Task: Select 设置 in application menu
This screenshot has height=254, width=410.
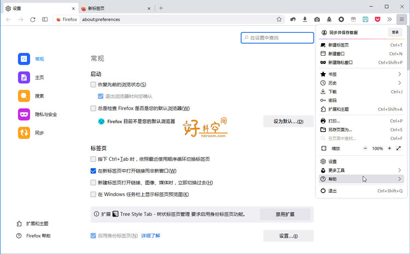Action: point(361,162)
